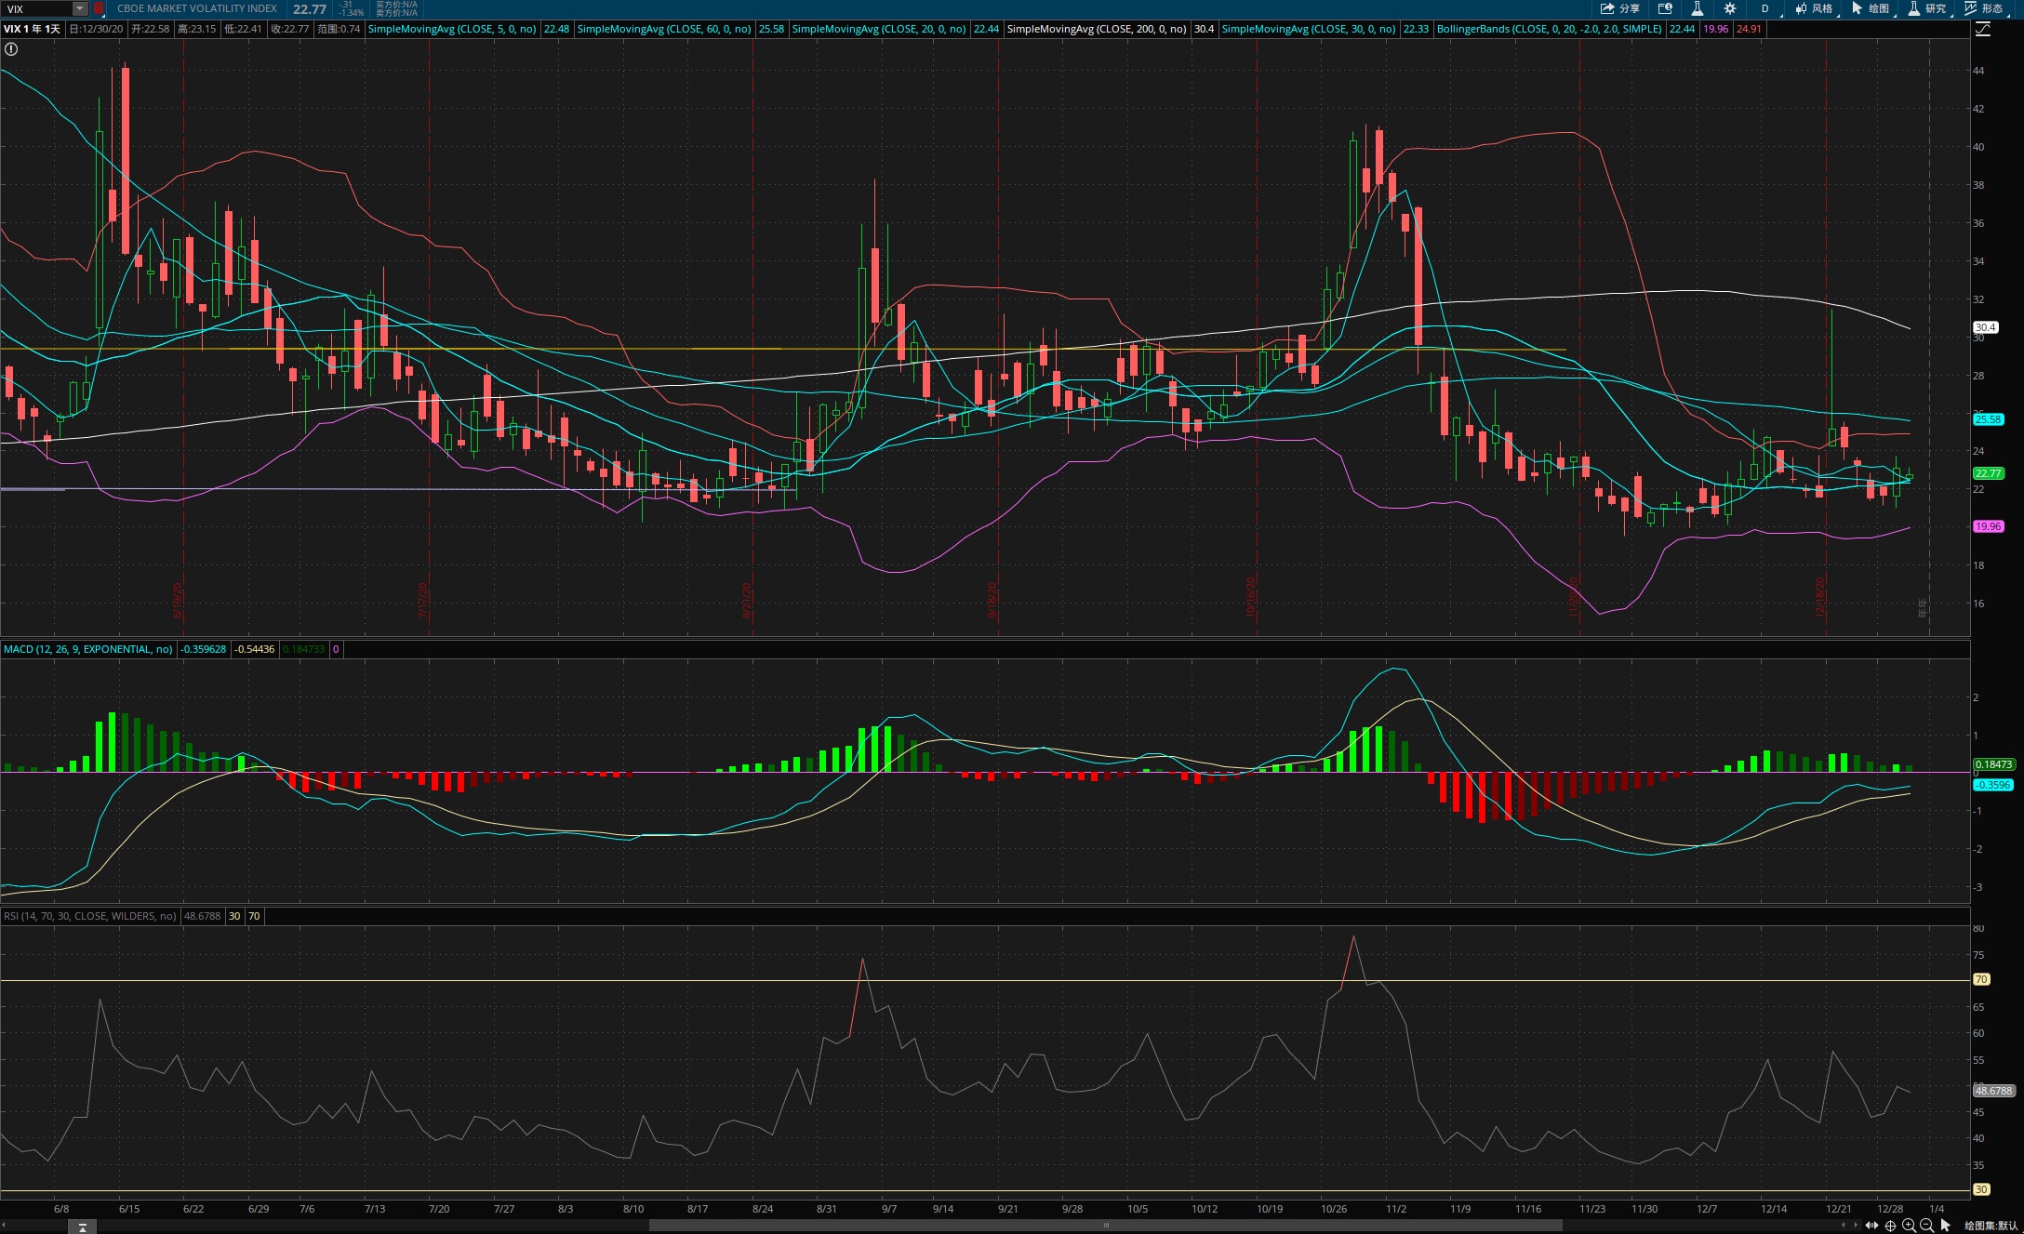Viewport: 2024px width, 1234px height.
Task: Select BollingerBands study label
Action: click(x=1550, y=29)
